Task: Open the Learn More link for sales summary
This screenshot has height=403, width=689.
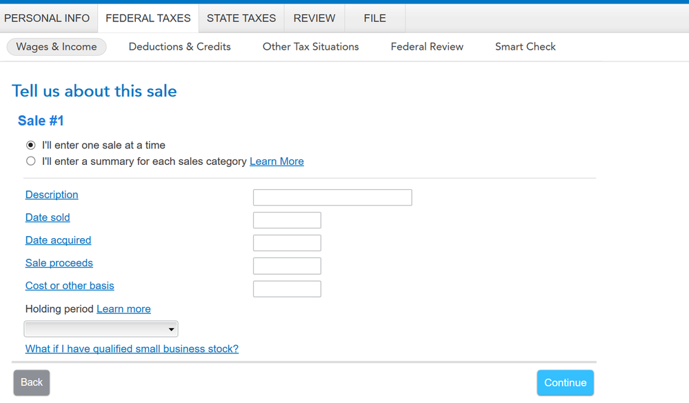Action: (277, 161)
